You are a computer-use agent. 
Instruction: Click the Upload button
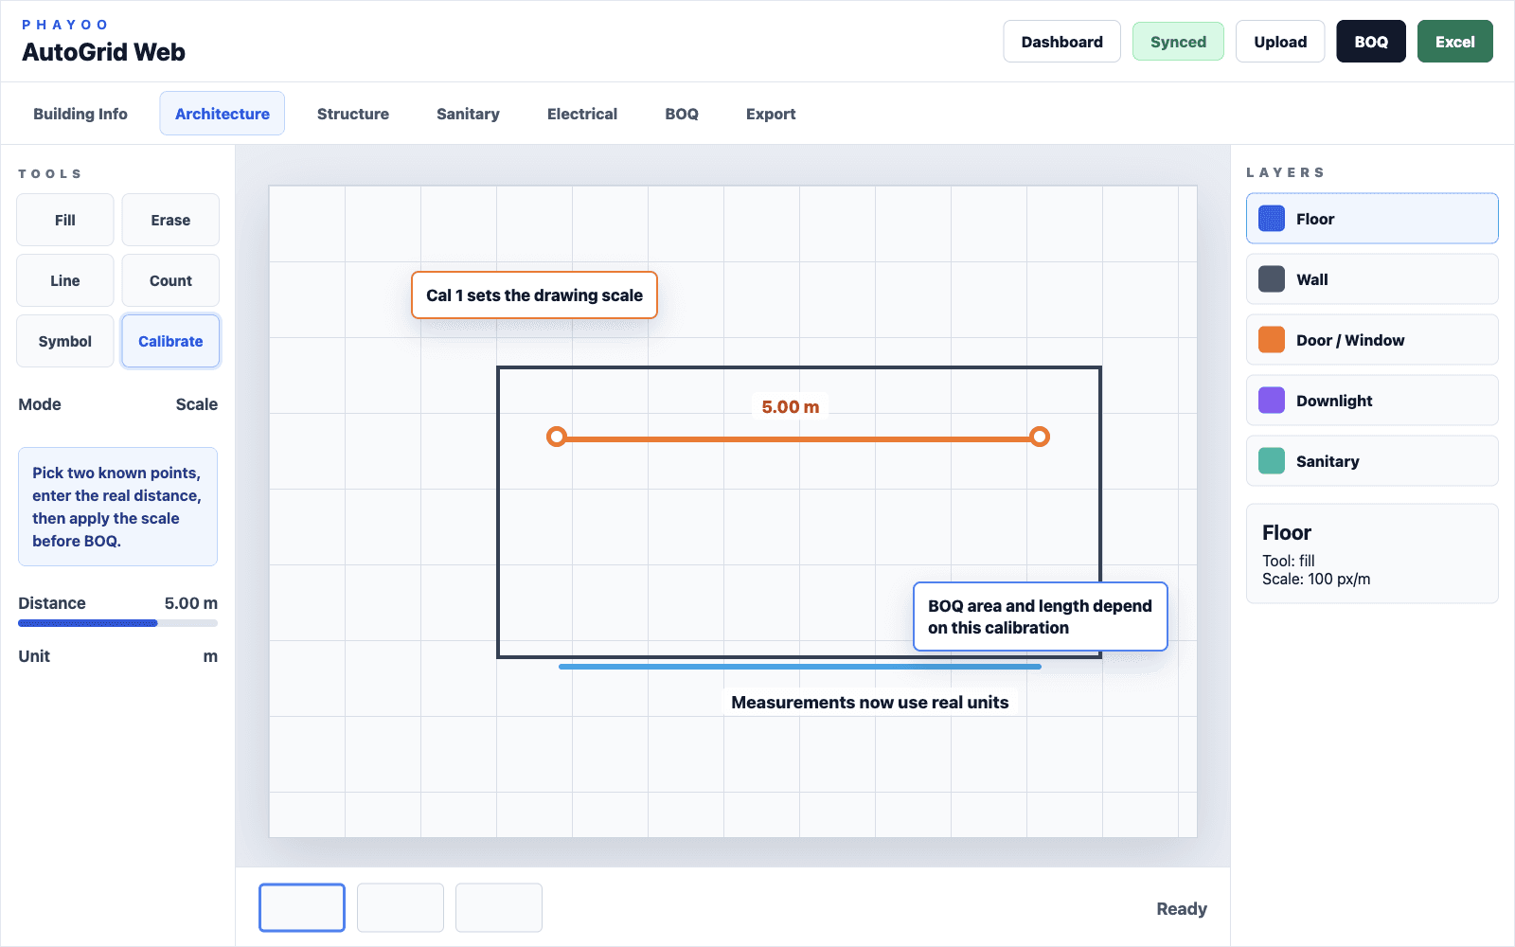coord(1280,42)
